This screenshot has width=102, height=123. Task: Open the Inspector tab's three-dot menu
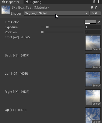pyautogui.click(x=98, y=2)
